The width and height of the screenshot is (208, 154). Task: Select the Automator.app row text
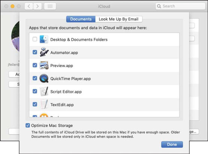[x=64, y=53]
